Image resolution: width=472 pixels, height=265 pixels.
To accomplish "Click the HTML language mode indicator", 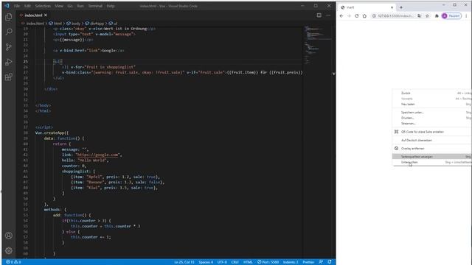I will pos(248,262).
